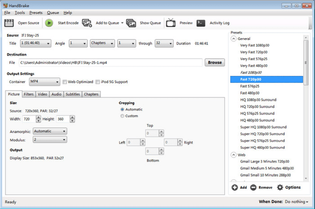Click the Browse button
The height and width of the screenshot is (209, 315).
point(215,63)
